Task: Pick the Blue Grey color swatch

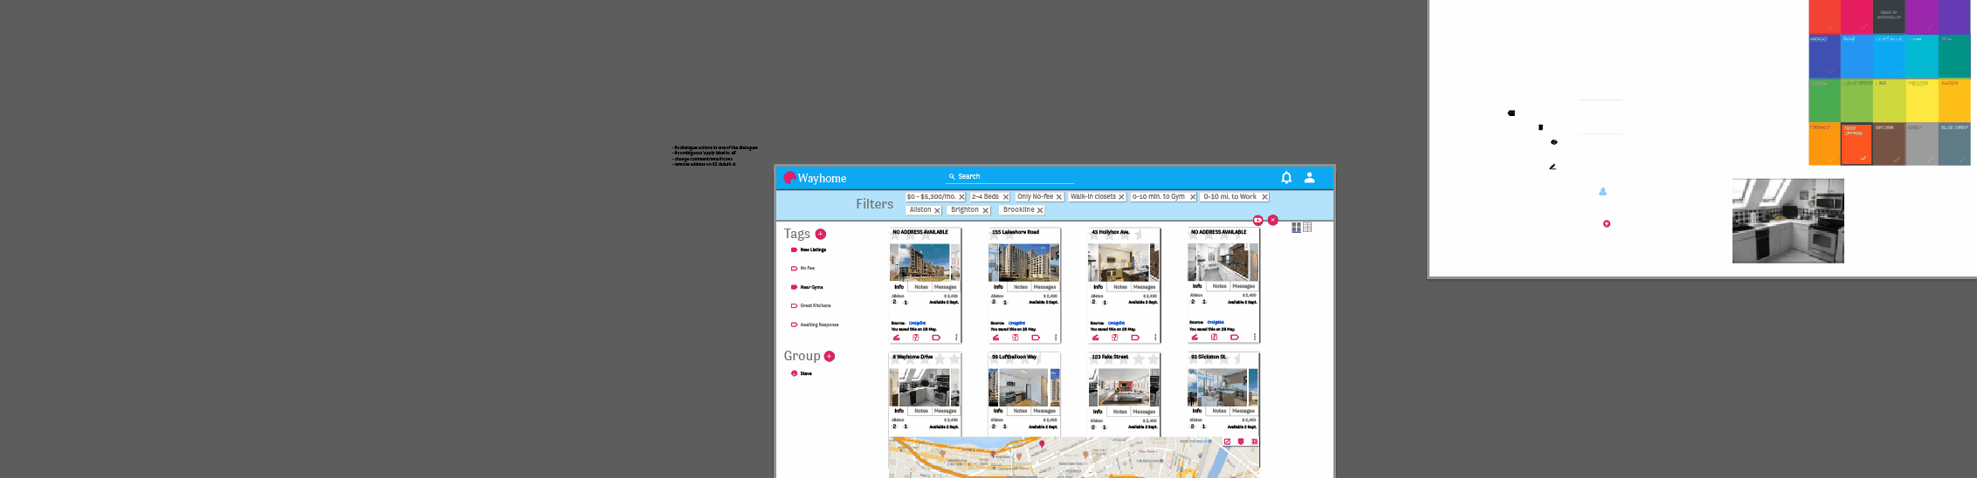Action: pyautogui.click(x=1955, y=144)
